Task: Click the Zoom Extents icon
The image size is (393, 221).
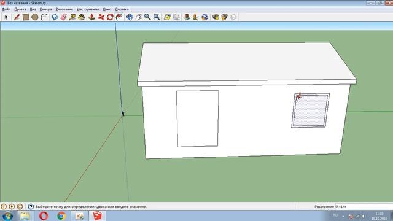Action: click(157, 17)
